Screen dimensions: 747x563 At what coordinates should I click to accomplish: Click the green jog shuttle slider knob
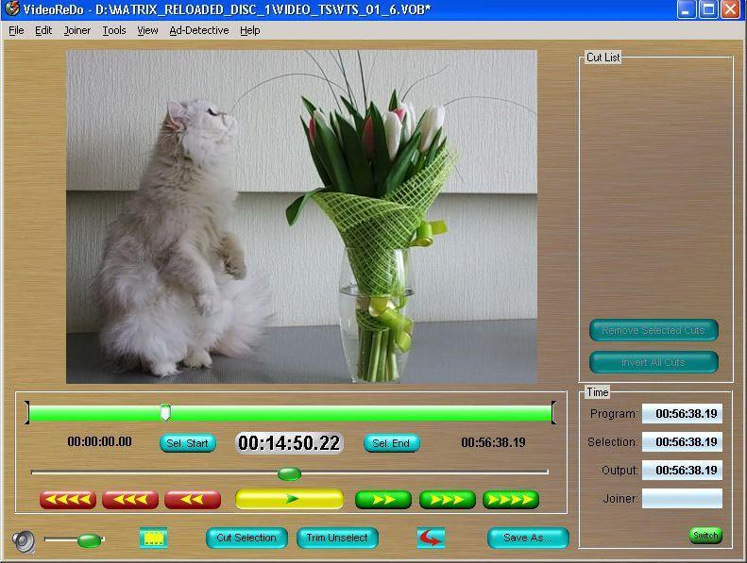(289, 473)
